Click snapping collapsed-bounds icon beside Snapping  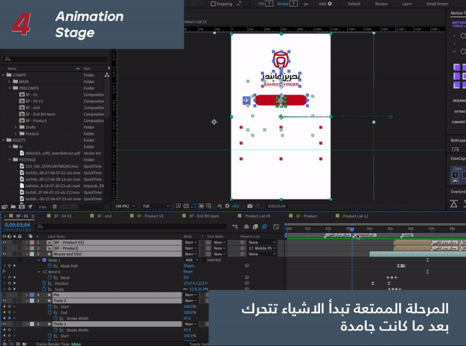pos(247,4)
